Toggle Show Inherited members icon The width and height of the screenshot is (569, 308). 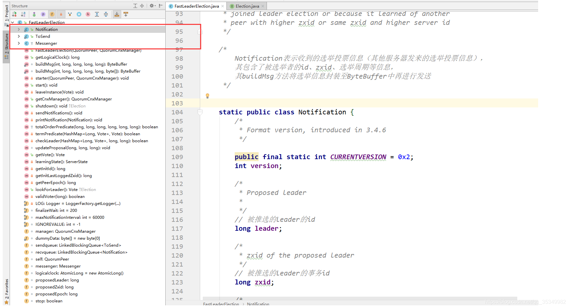[34, 14]
